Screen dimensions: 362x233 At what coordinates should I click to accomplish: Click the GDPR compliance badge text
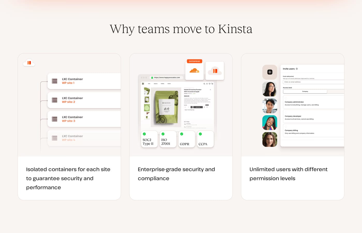pos(184,144)
